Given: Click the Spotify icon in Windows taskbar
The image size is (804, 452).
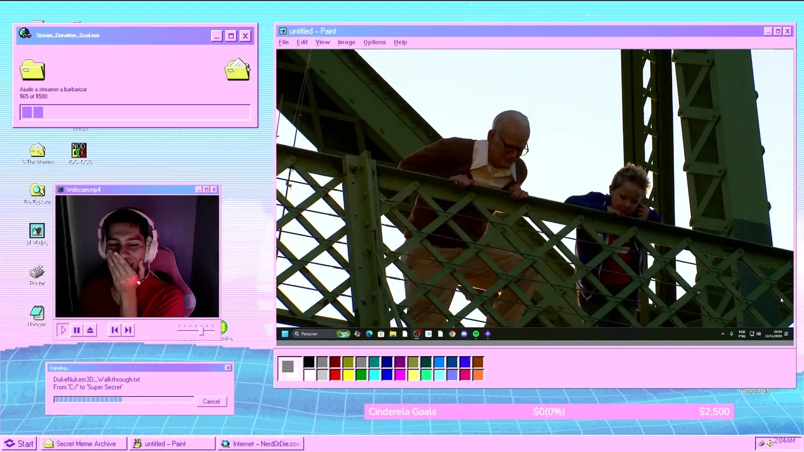Looking at the screenshot, I should (476, 334).
